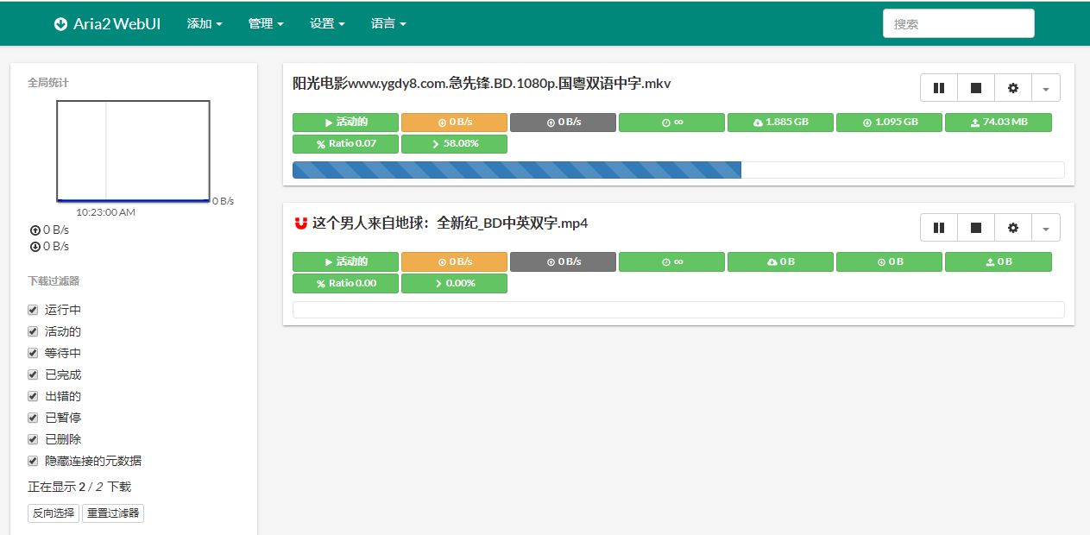The height and width of the screenshot is (535, 1090).
Task: Open settings gear for 这个男人来自地球 mp4
Action: click(1013, 227)
